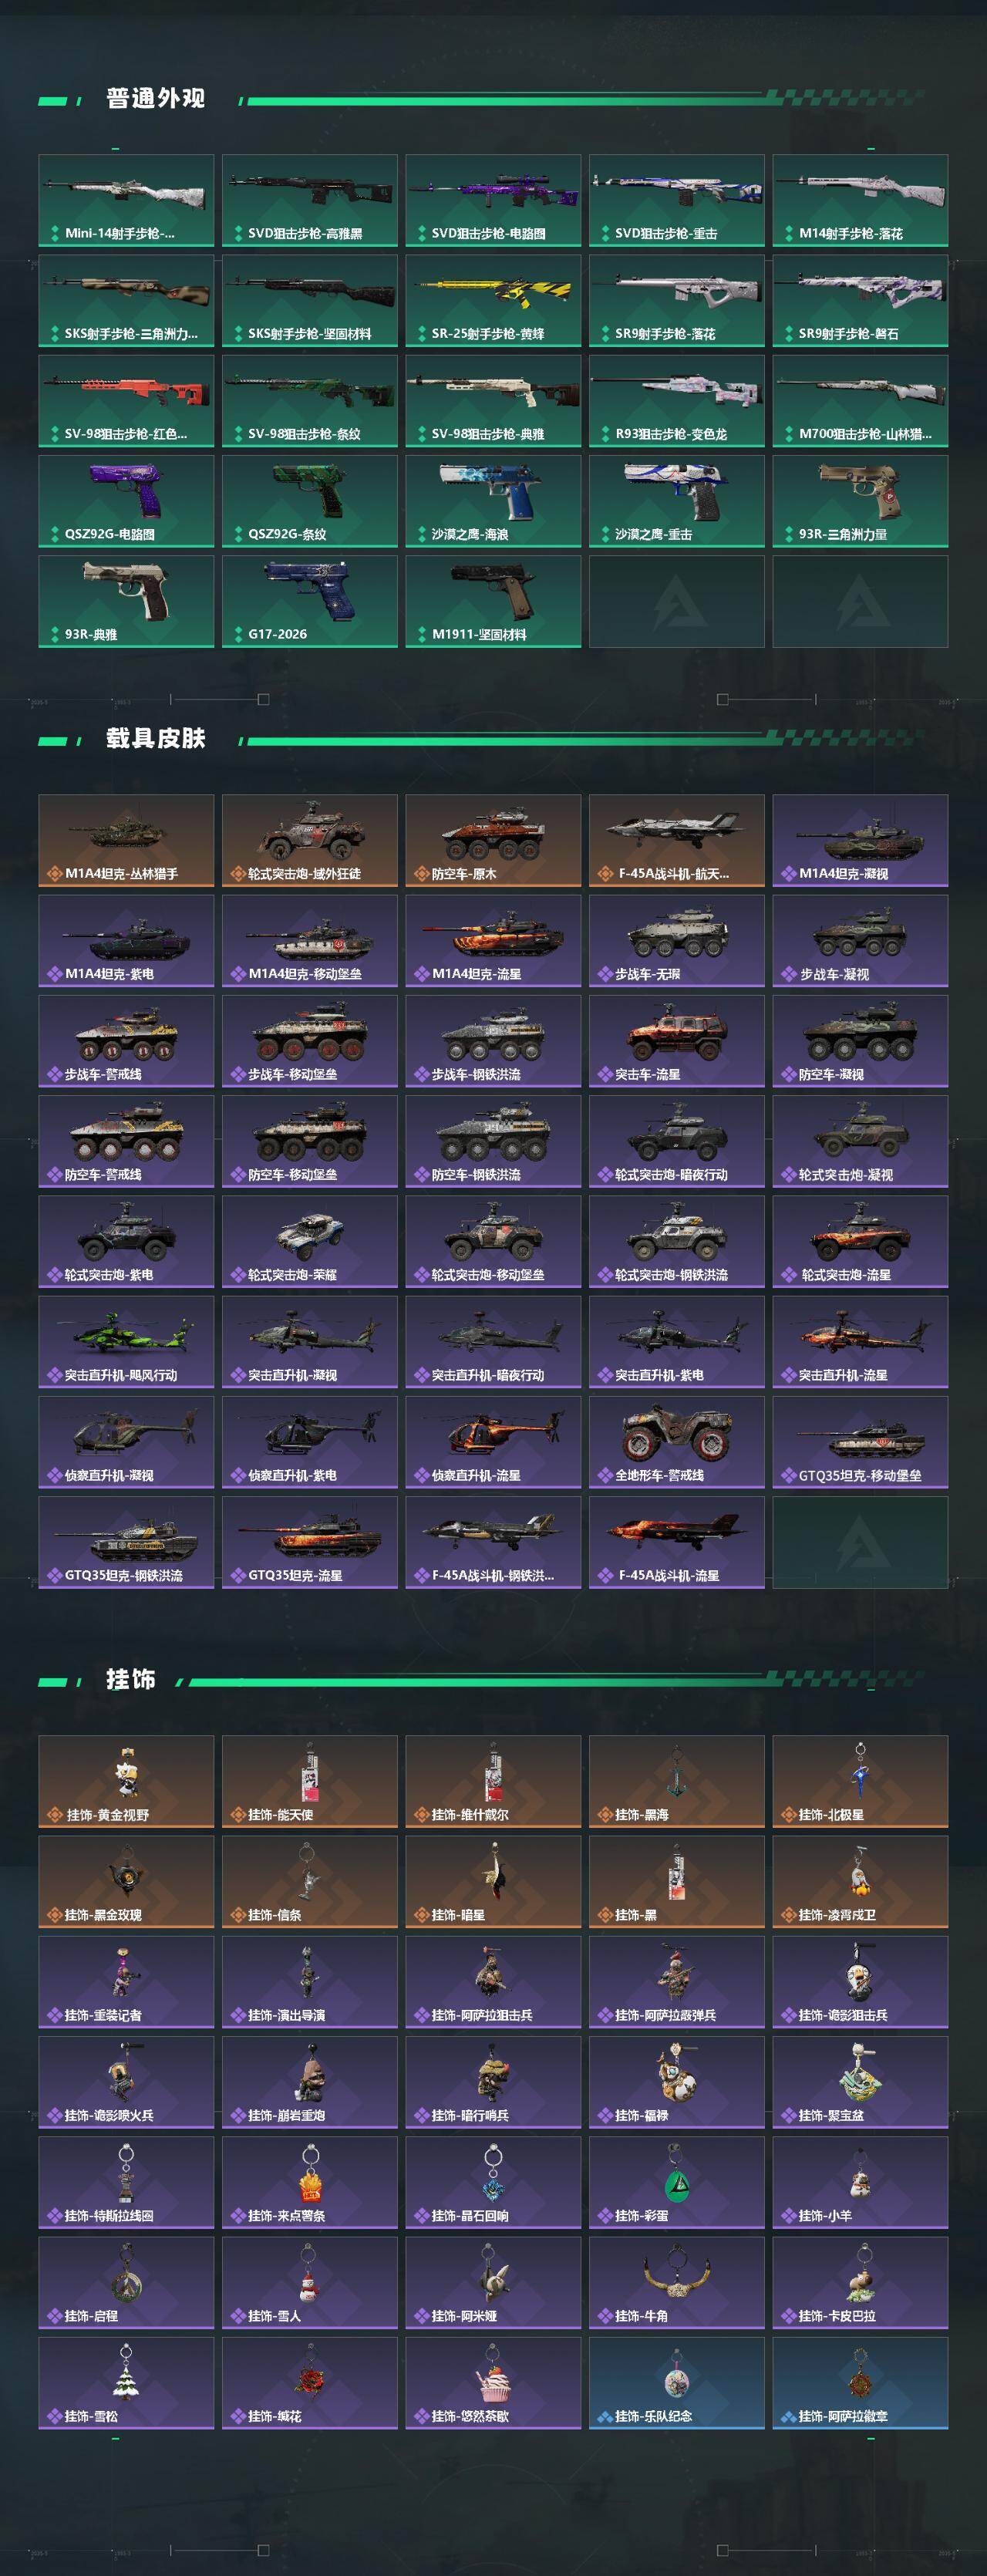This screenshot has width=987, height=2576.
Task: Choose the 沙漠之鹰-海浪 pistol skin
Action: 493,501
